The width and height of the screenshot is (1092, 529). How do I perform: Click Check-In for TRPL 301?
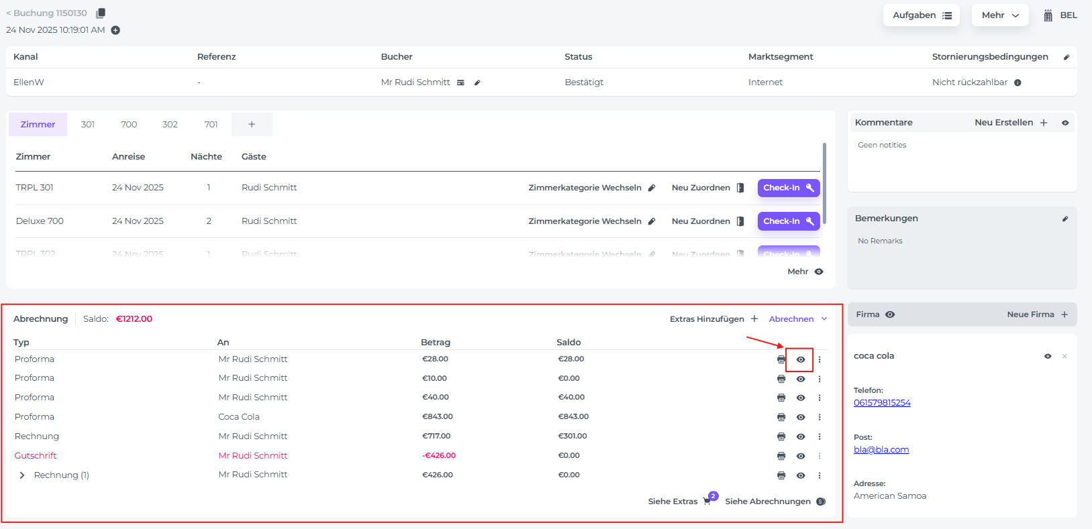click(788, 188)
